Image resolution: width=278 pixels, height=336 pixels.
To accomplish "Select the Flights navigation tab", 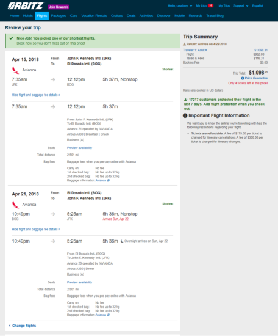I will click(x=41, y=16).
